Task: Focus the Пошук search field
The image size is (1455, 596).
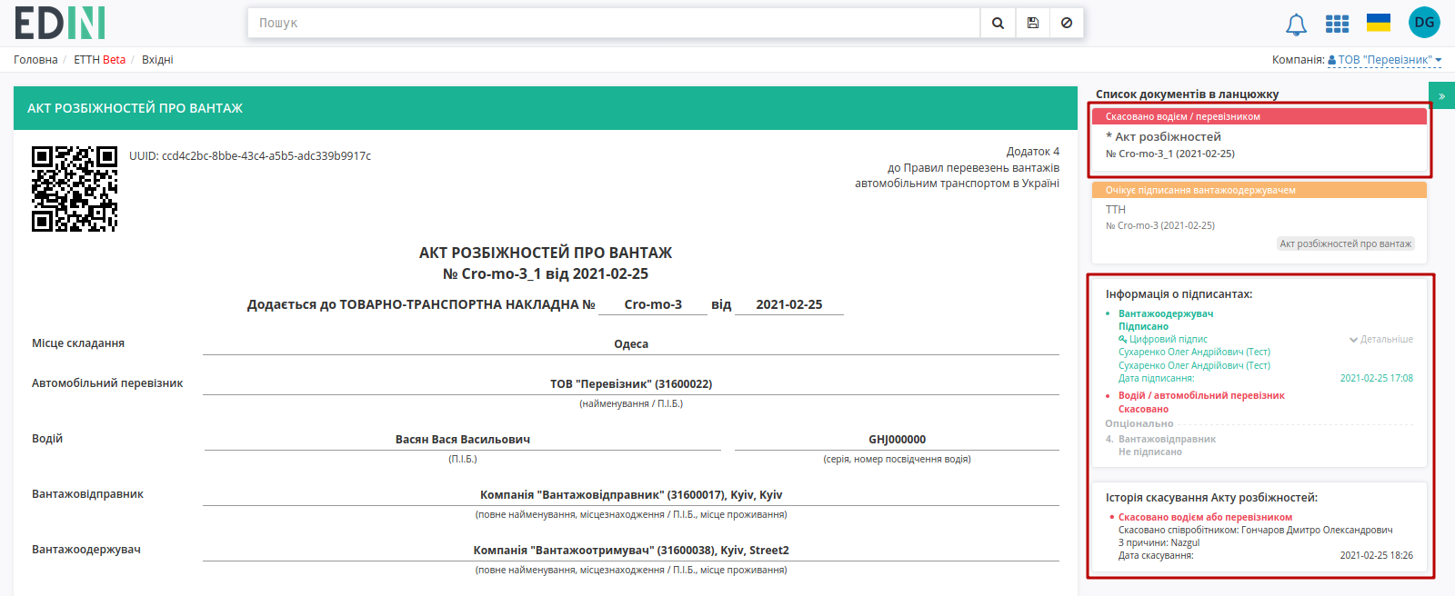Action: 614,23
